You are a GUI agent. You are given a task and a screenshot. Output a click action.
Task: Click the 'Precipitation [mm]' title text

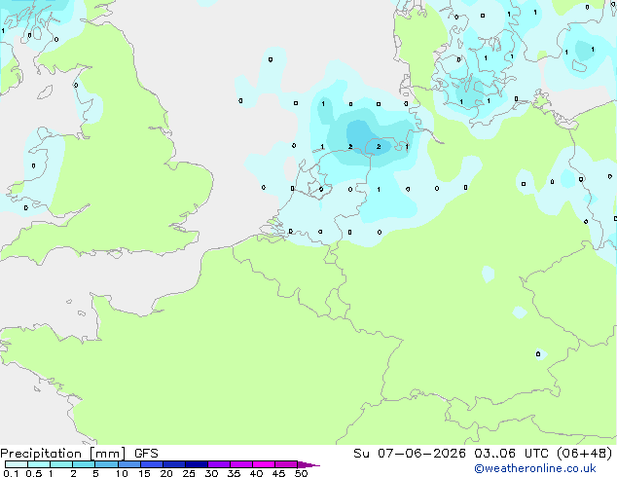[62, 454]
